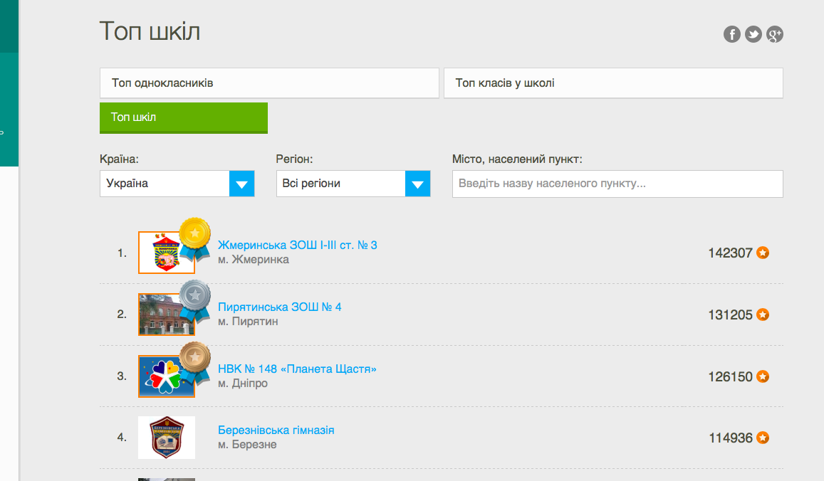Focus the city name input field
The height and width of the screenshot is (481, 824).
coord(617,184)
